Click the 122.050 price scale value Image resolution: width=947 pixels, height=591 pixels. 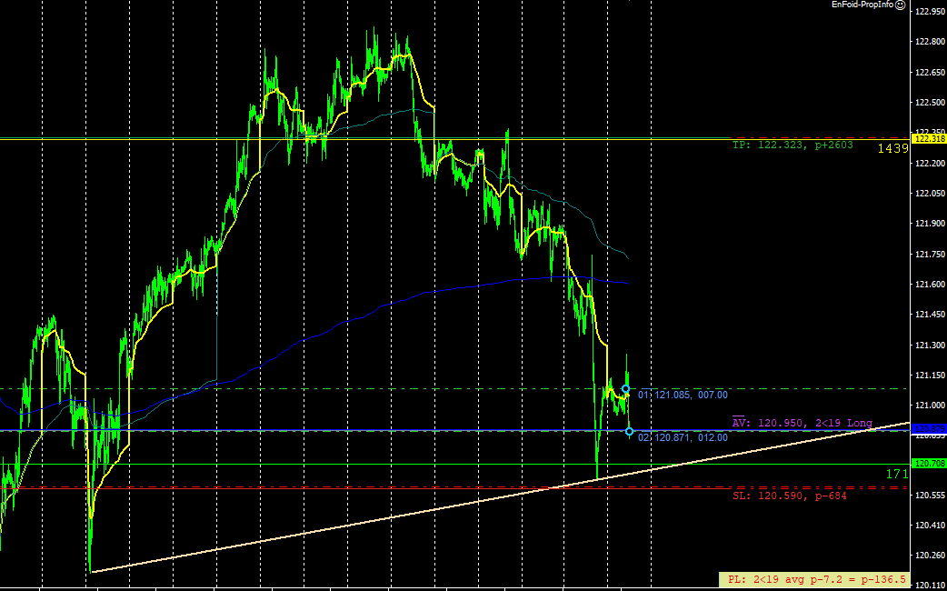[931, 194]
